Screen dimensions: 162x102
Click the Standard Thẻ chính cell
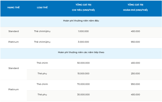(42, 63)
